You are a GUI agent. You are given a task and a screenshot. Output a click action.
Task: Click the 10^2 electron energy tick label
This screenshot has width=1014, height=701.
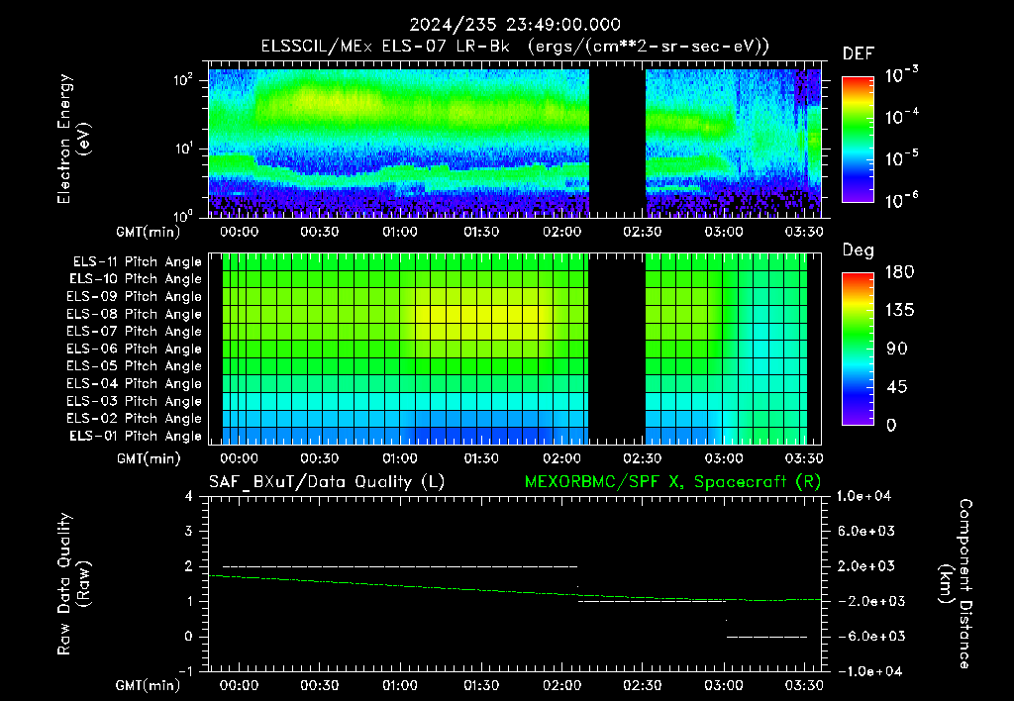[183, 80]
